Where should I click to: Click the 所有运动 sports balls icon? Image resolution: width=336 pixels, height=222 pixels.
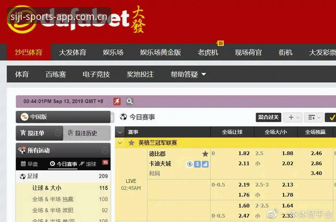point(22,150)
